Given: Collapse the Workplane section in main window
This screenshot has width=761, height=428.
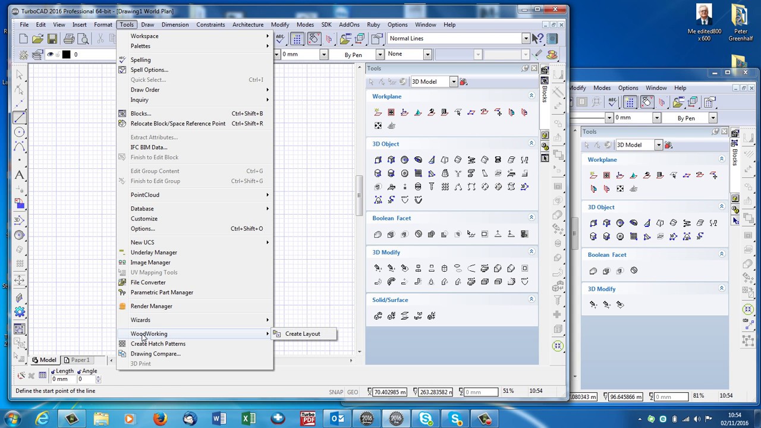Looking at the screenshot, I should pyautogui.click(x=532, y=96).
